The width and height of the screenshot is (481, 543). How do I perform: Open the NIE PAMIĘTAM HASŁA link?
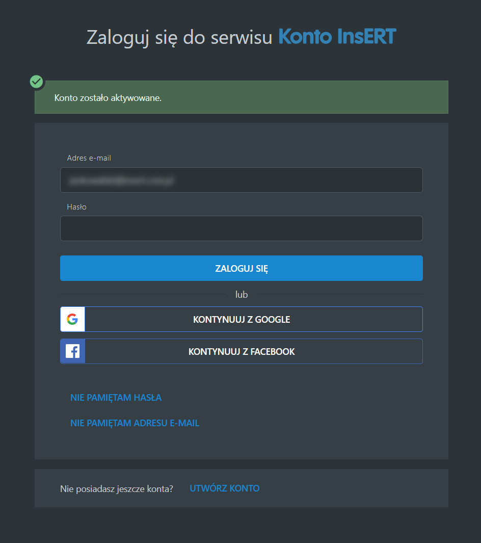(116, 398)
